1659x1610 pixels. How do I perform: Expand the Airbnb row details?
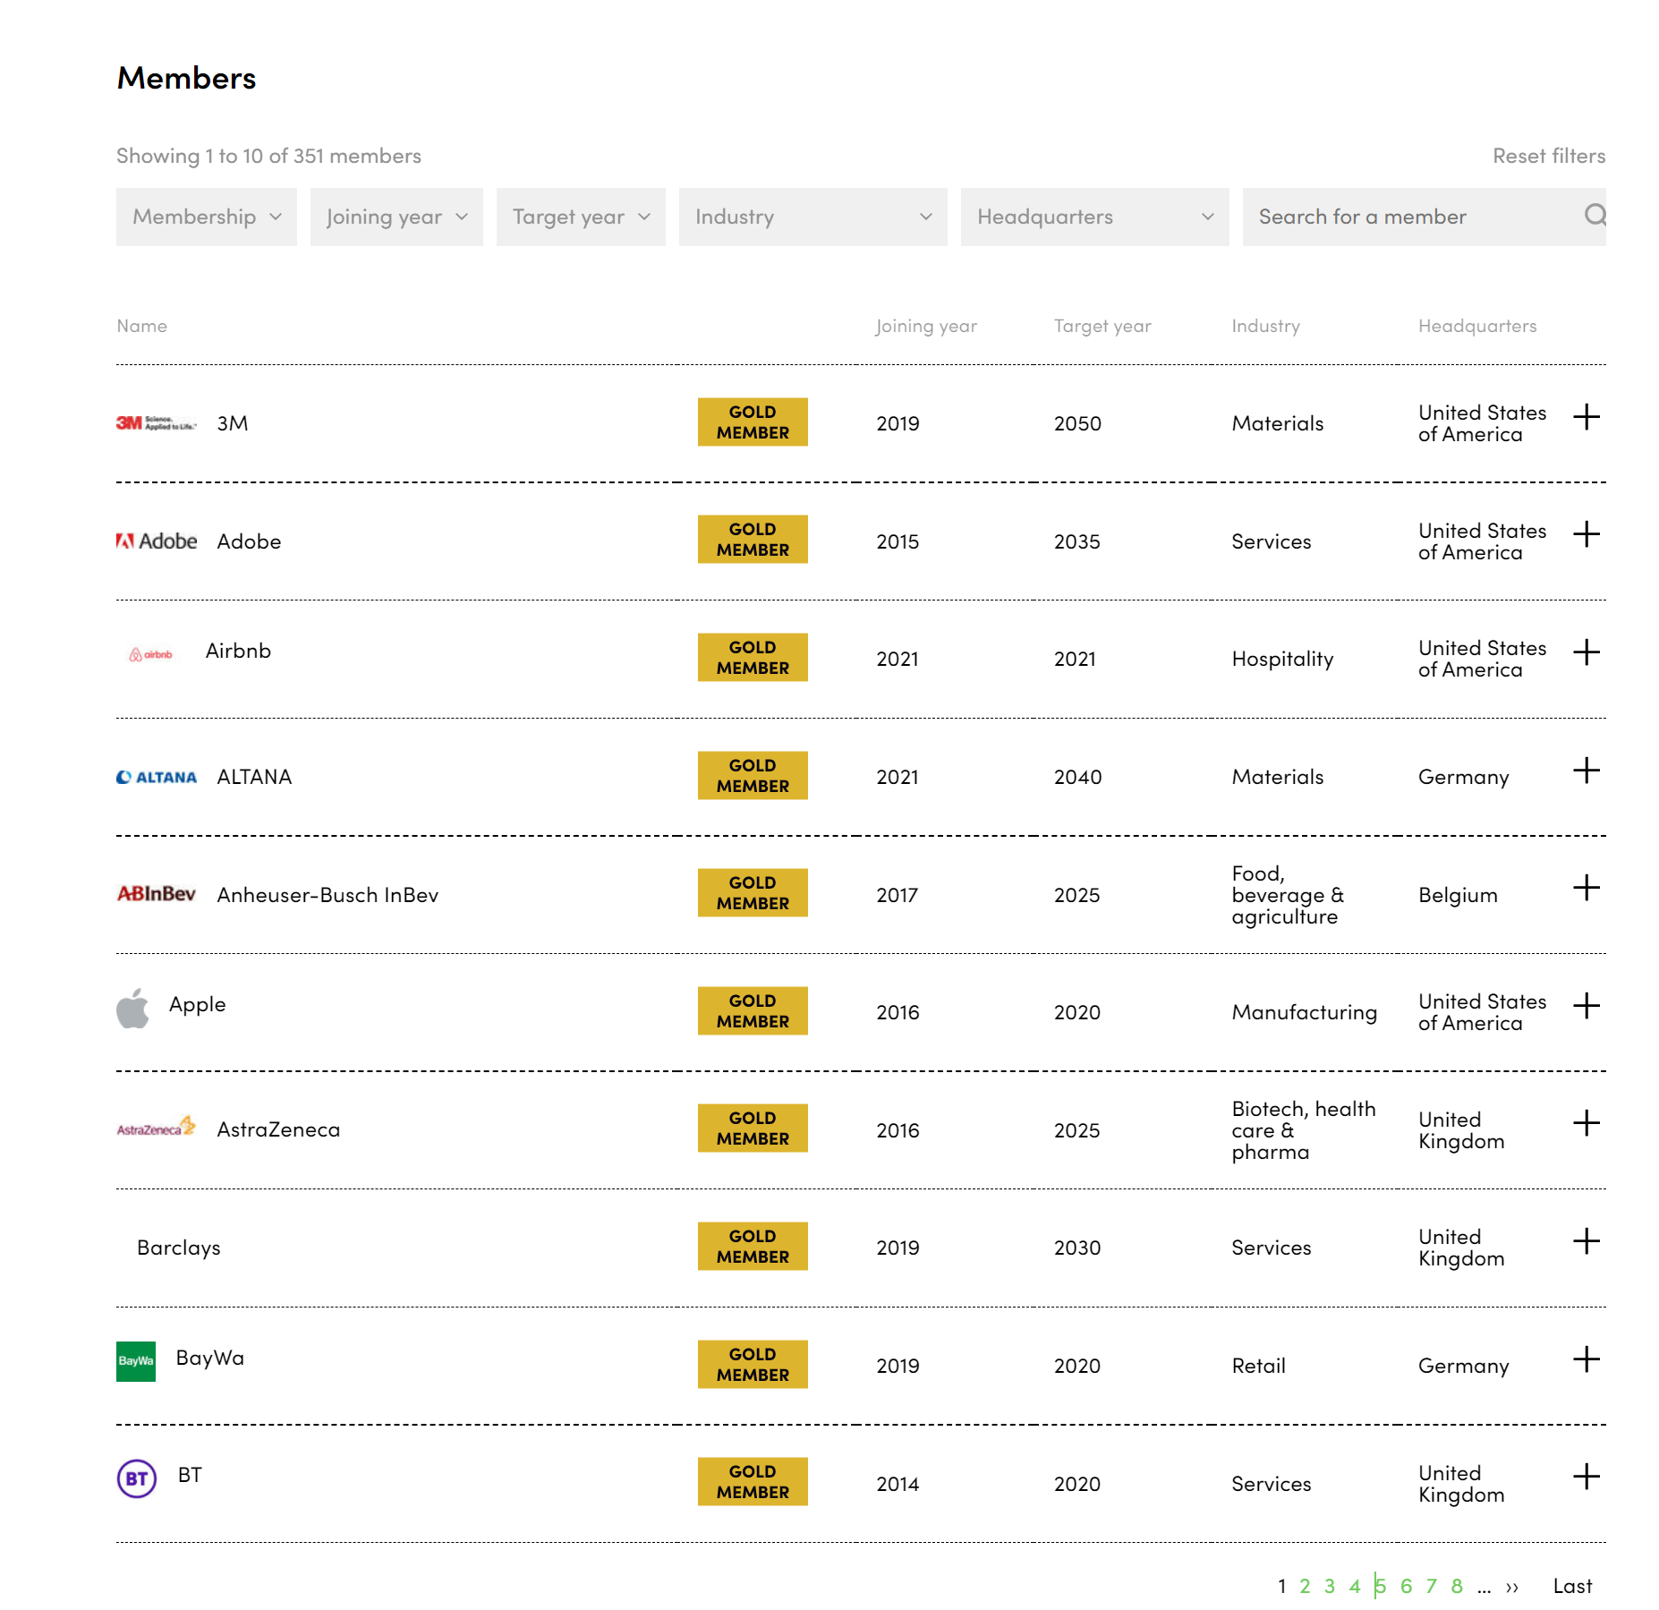click(x=1587, y=652)
